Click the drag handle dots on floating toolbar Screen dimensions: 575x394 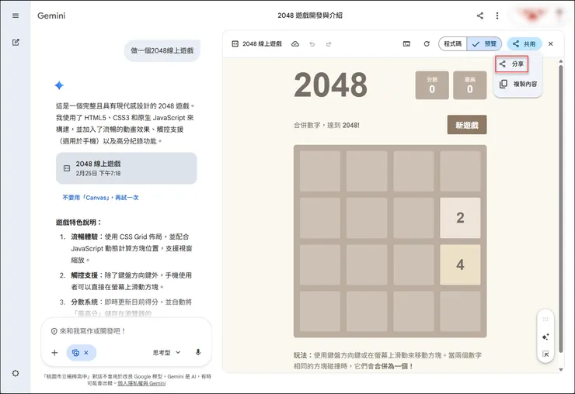coord(545,320)
